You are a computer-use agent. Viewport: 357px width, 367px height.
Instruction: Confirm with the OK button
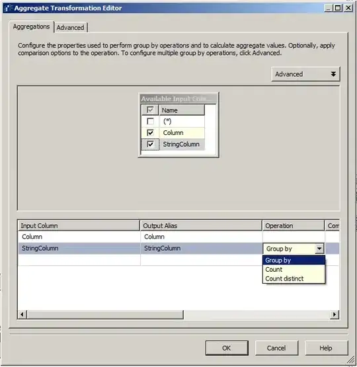click(227, 348)
